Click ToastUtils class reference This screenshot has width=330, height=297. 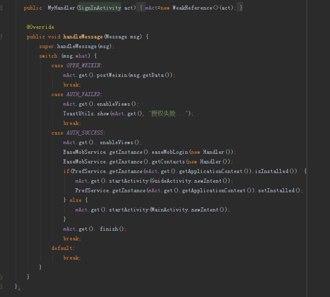[x=79, y=114]
